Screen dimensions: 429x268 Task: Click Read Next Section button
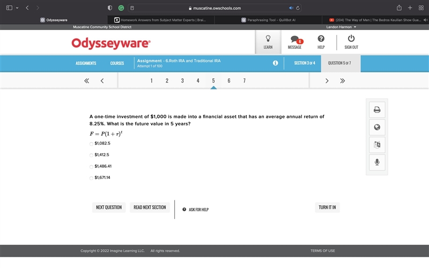point(150,207)
